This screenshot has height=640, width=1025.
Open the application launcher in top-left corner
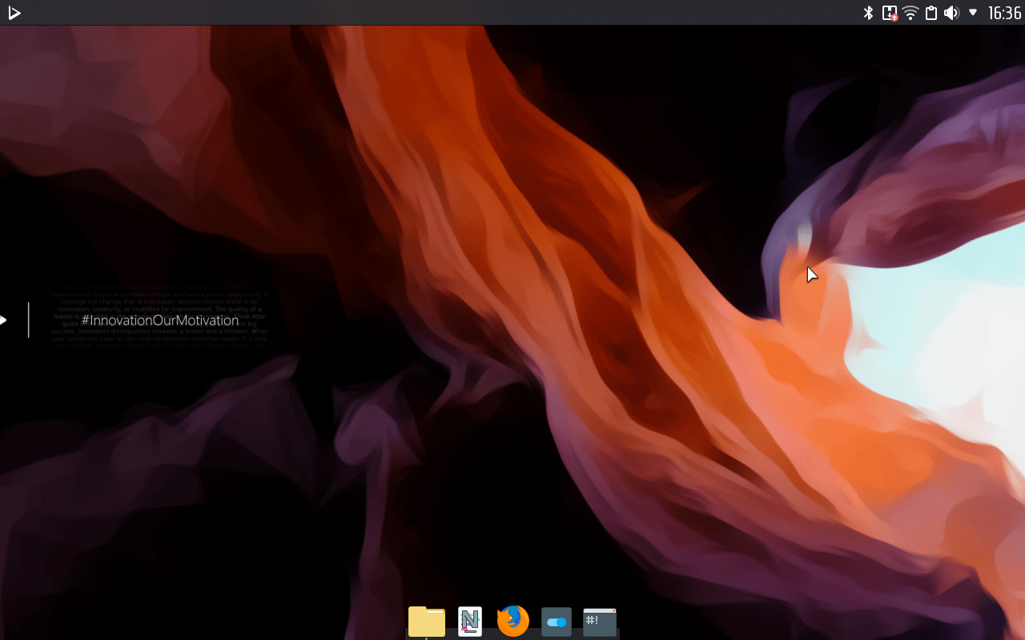pyautogui.click(x=14, y=13)
